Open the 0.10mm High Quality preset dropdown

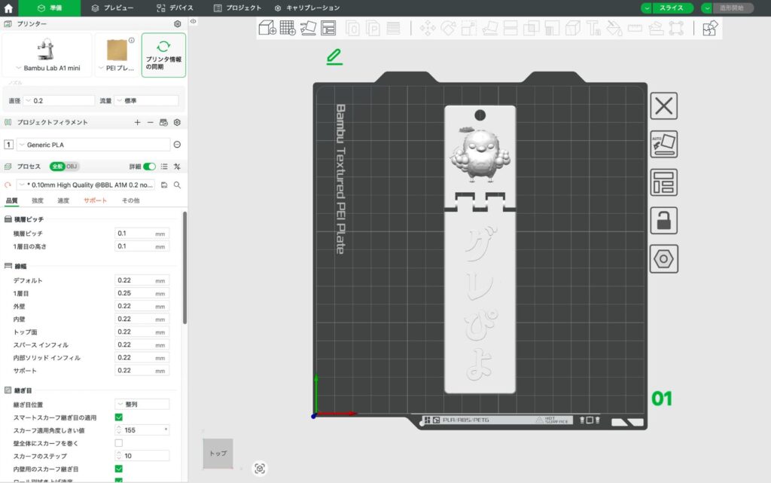[x=86, y=185]
